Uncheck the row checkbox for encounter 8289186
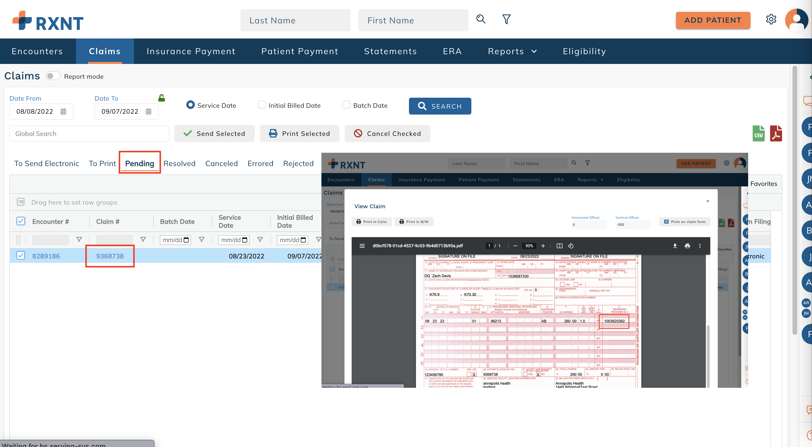The height and width of the screenshot is (447, 812). click(20, 255)
